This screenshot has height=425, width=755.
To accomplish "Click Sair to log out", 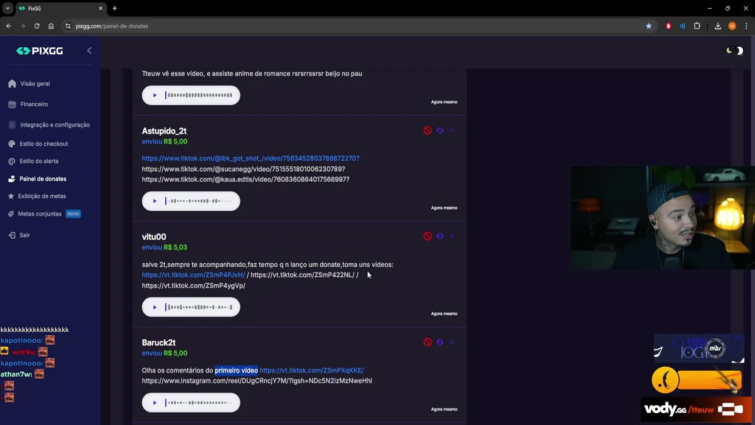I will point(25,235).
